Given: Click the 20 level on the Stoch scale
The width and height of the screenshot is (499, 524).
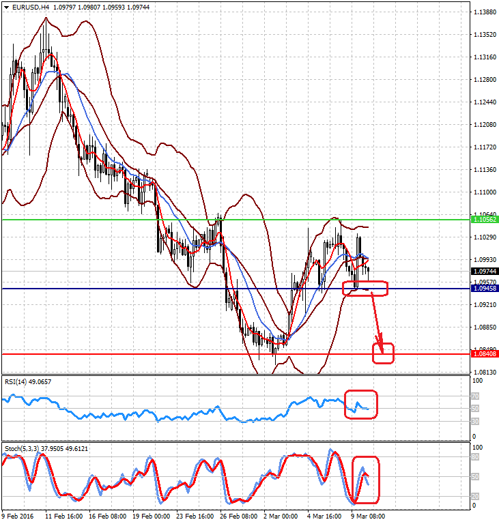Looking at the screenshot, I should 475,497.
